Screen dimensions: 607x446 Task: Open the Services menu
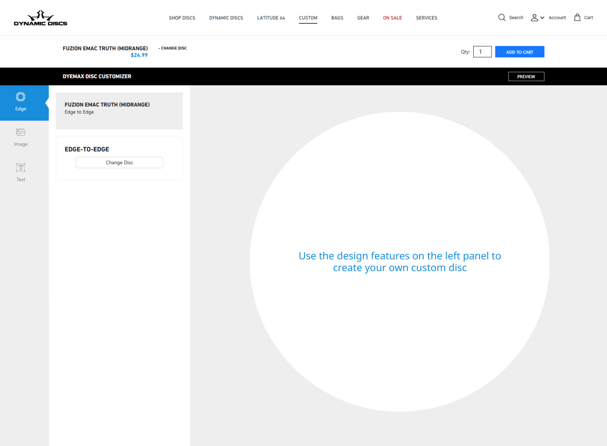click(x=427, y=18)
